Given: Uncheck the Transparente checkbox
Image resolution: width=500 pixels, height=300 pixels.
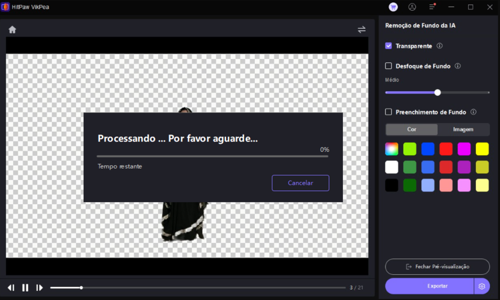Looking at the screenshot, I should coord(388,46).
